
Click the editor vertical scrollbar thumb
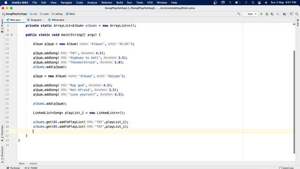pos(294,102)
